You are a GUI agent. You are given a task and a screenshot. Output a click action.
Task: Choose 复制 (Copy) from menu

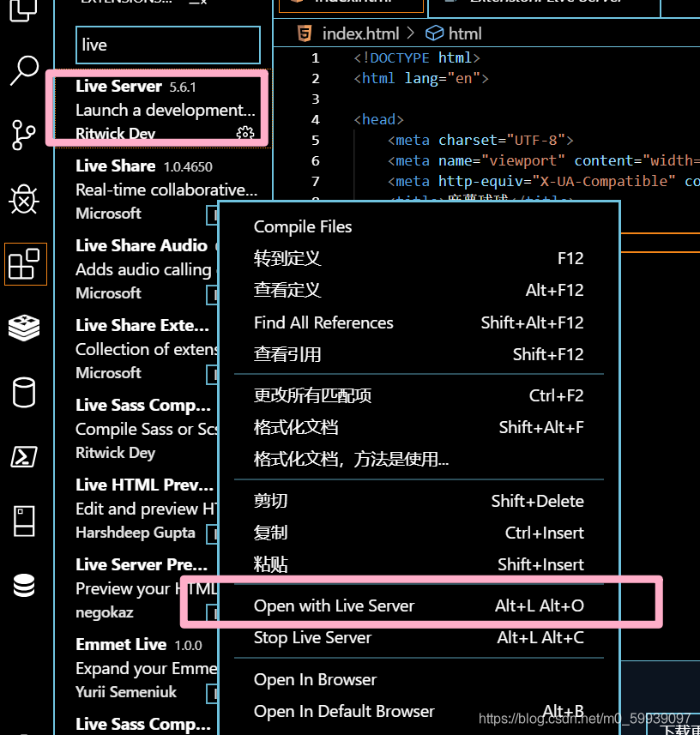pyautogui.click(x=419, y=533)
